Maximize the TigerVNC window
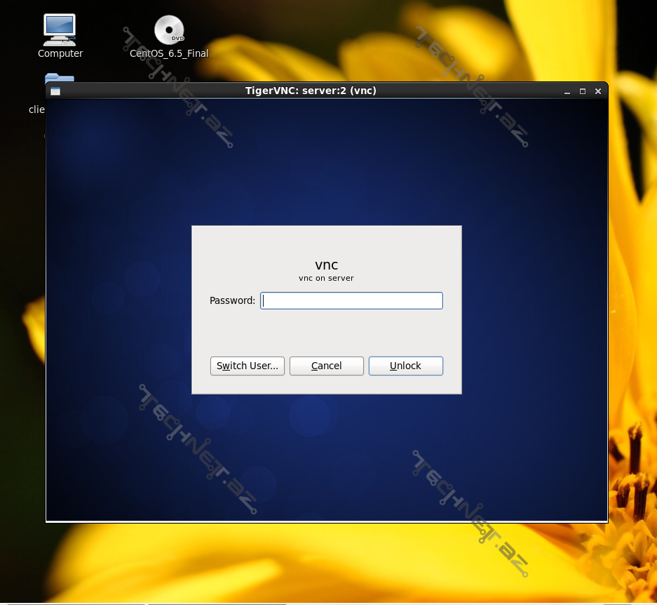The width and height of the screenshot is (657, 605). [x=583, y=91]
